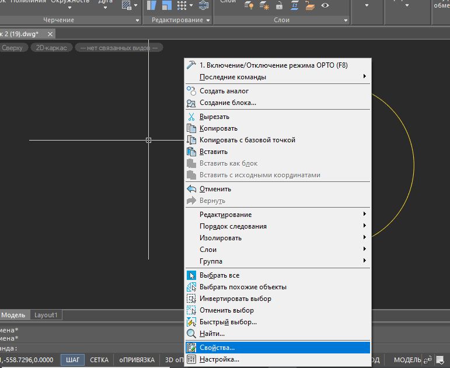Click the Quick select (Быстрый выбор) icon

pos(191,322)
